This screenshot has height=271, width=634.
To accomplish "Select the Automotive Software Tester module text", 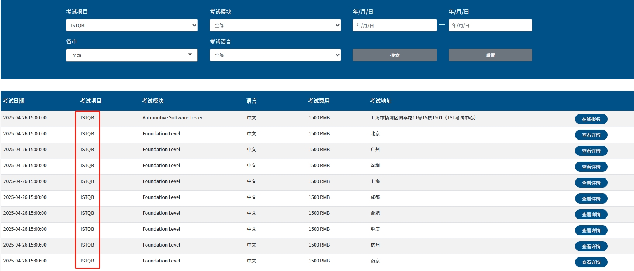I will tap(172, 118).
